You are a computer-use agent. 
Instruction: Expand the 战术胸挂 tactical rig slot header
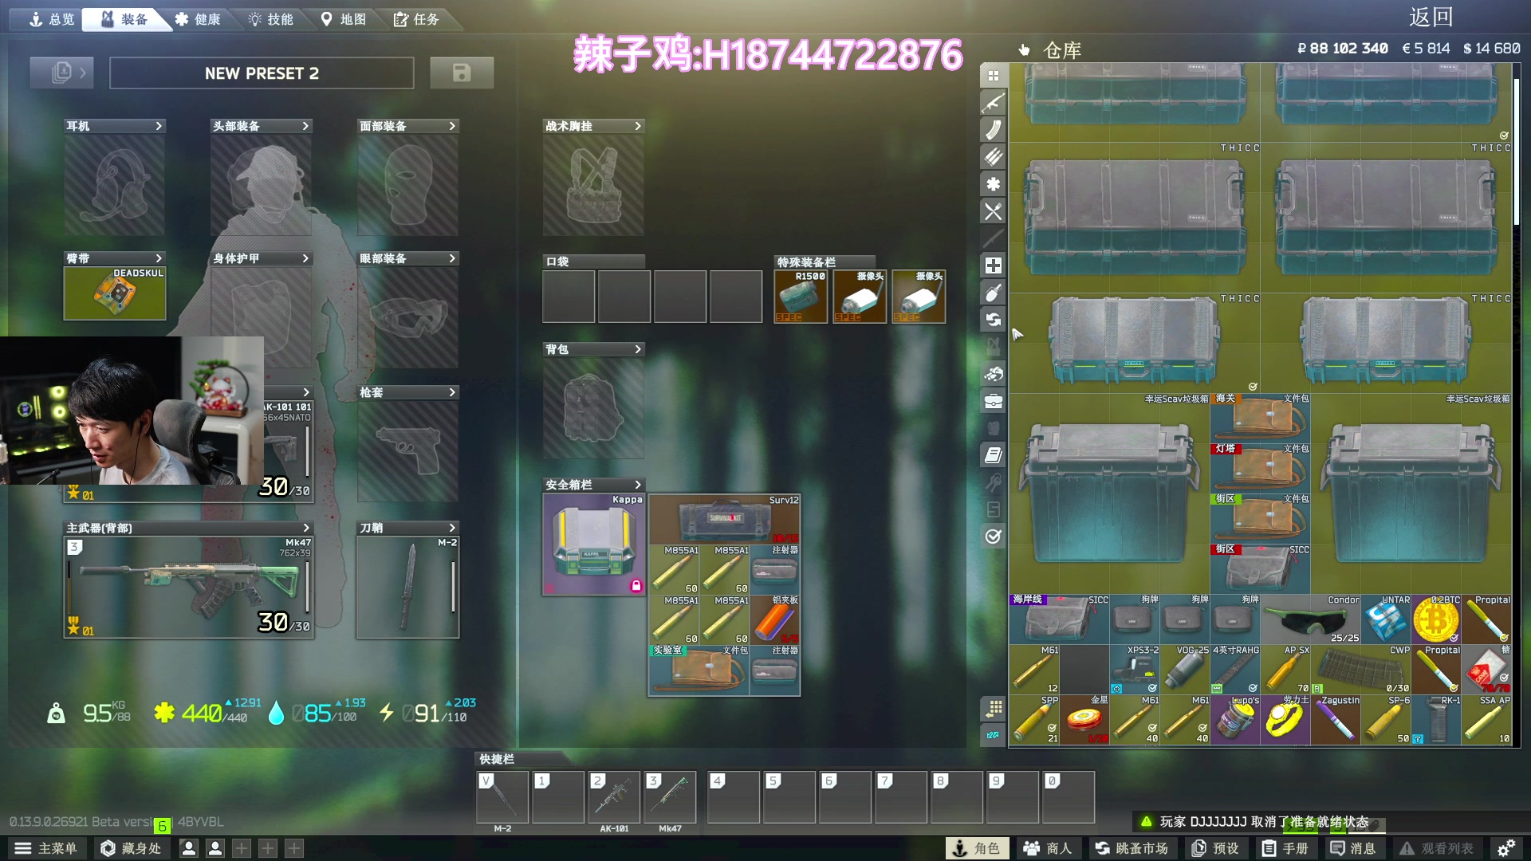[x=593, y=126]
